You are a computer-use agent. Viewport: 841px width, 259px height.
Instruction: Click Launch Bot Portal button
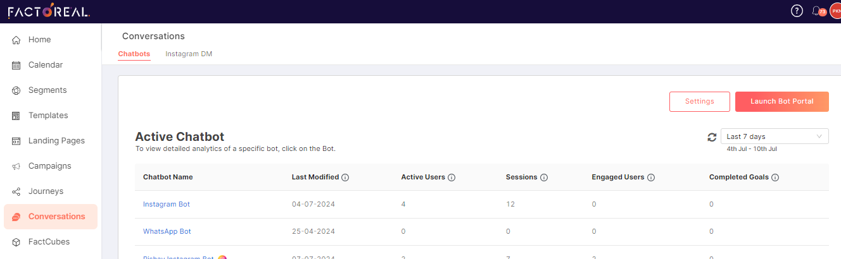782,102
